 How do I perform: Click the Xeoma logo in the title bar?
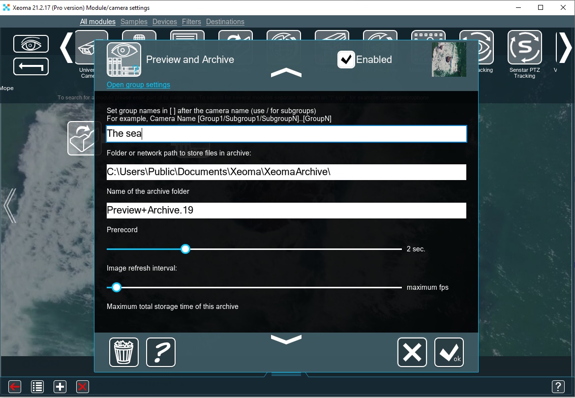pyautogui.click(x=6, y=8)
